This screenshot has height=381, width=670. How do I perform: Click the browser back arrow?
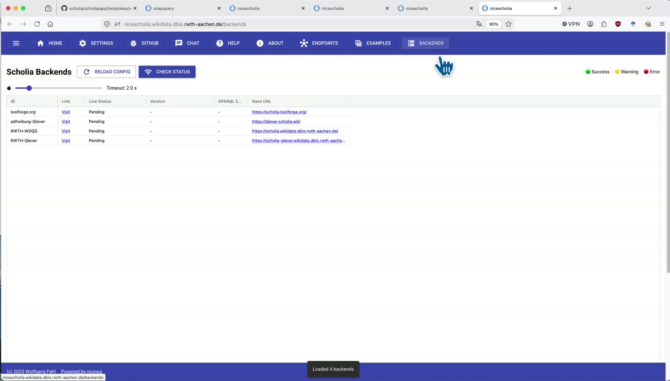click(x=10, y=24)
